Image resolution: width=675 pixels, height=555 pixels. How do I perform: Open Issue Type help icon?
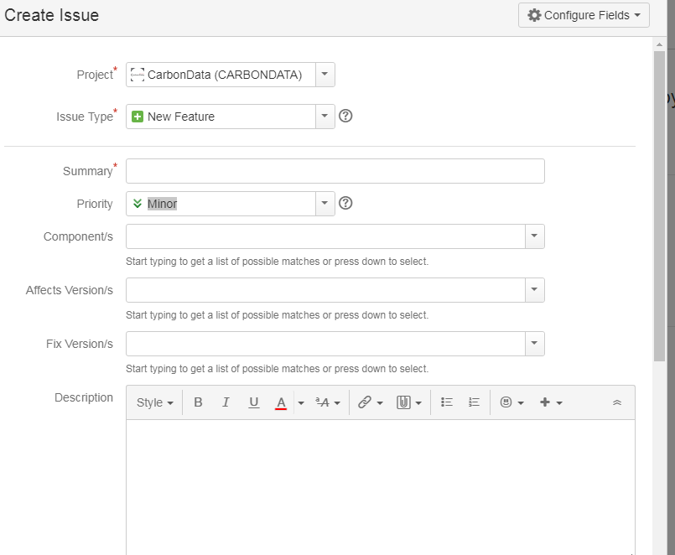click(345, 116)
